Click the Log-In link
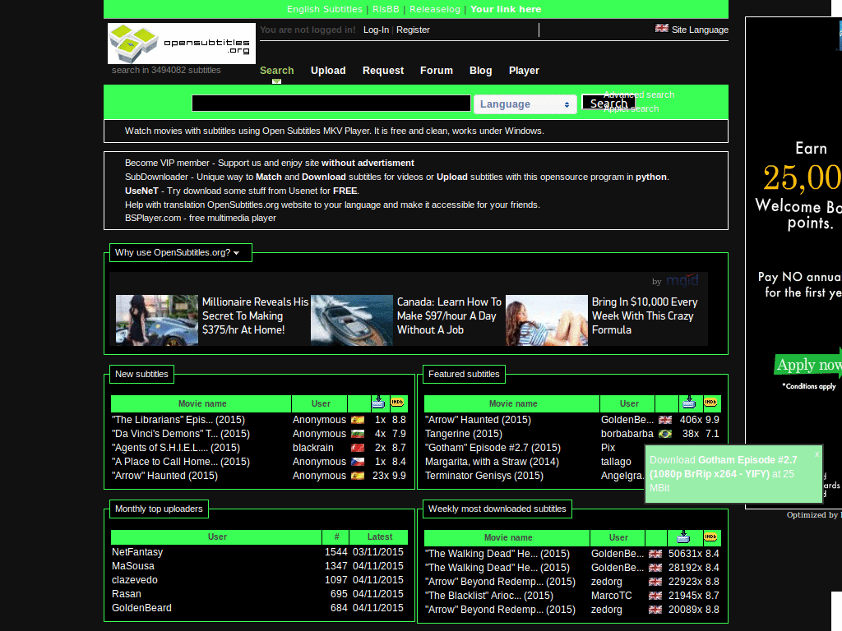842x631 pixels. point(376,30)
